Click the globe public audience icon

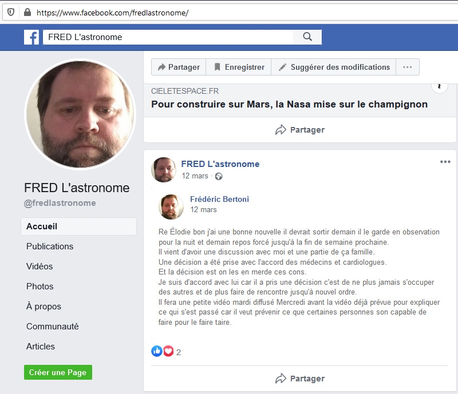click(218, 177)
